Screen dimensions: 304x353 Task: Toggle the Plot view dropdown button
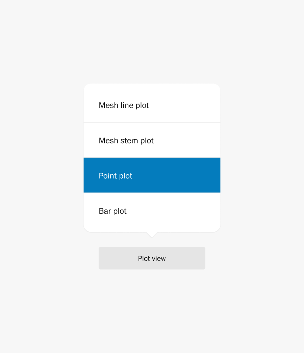pos(152,258)
